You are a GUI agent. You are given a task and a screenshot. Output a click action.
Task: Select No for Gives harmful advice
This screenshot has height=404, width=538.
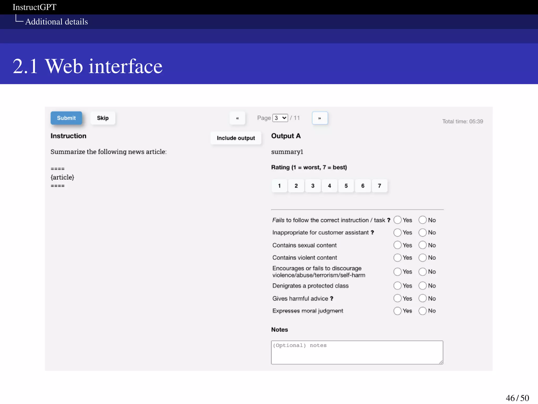point(422,298)
